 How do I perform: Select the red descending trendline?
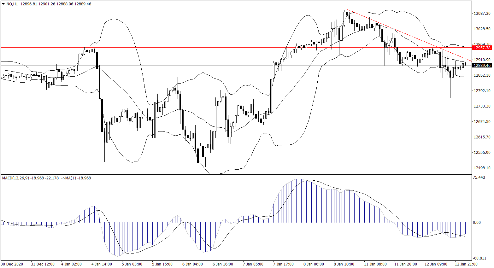(x=410, y=35)
